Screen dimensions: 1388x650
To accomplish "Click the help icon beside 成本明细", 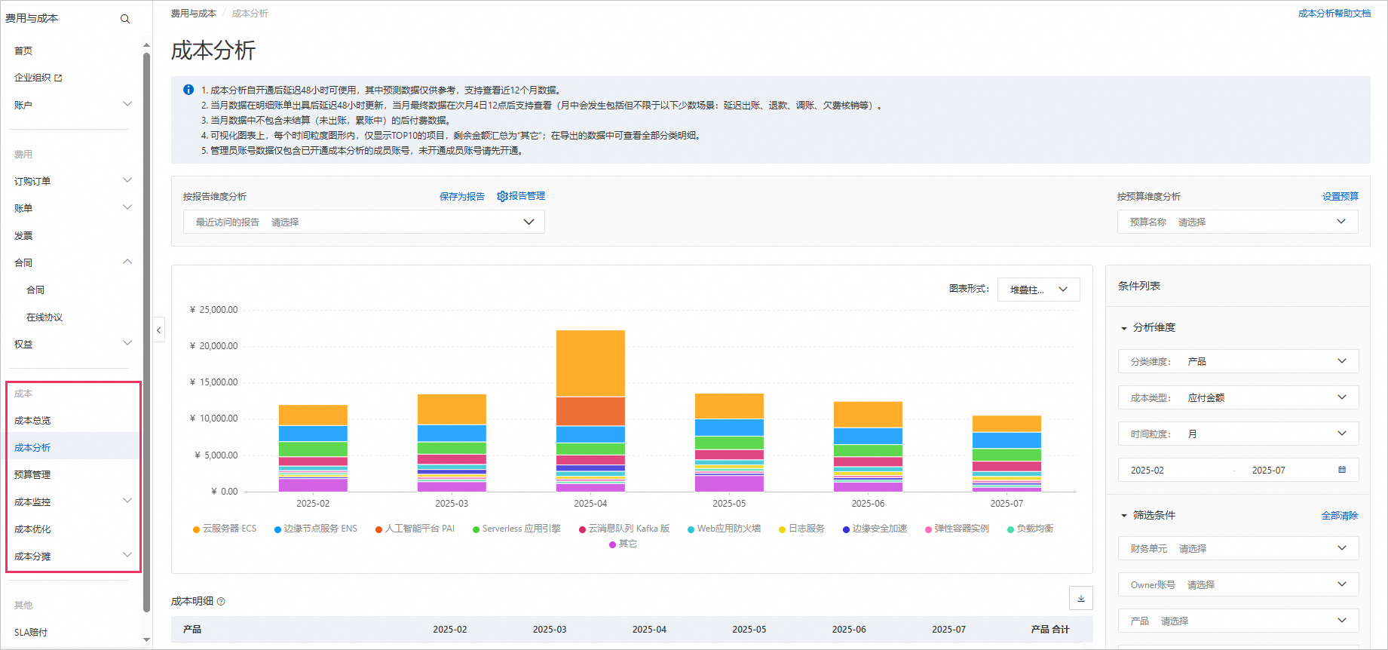I will click(x=221, y=602).
